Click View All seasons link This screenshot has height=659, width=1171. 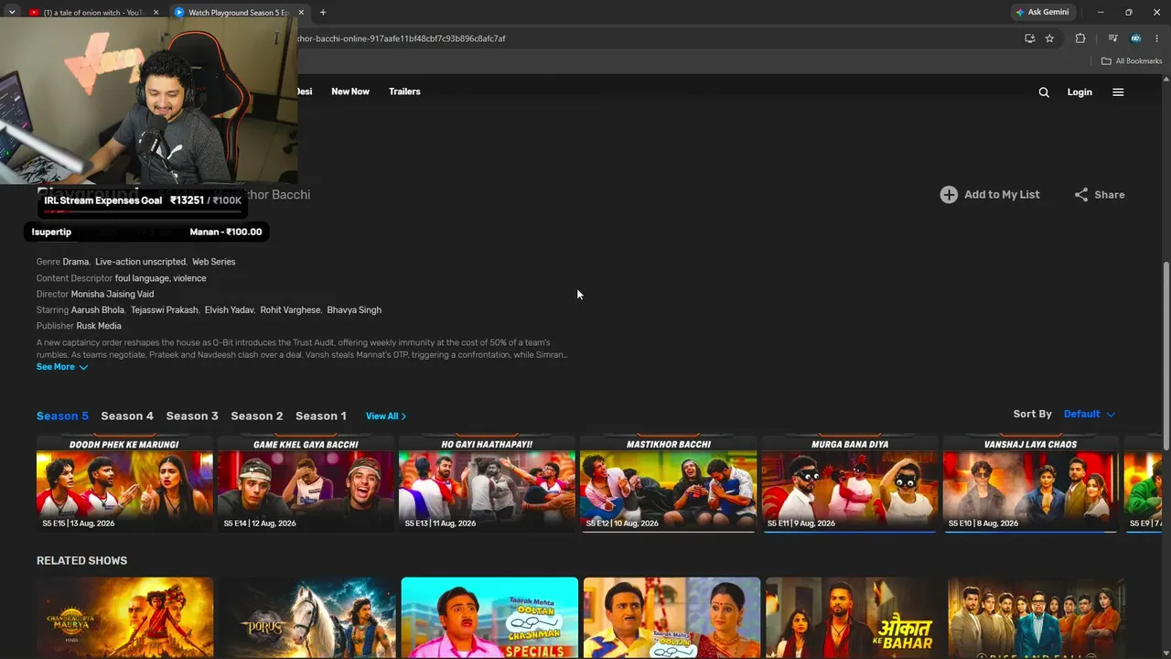pos(386,416)
